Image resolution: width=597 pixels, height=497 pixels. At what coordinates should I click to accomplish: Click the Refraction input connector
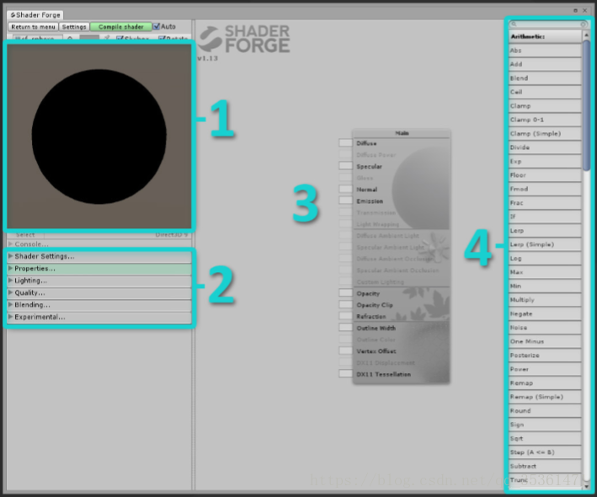click(x=345, y=316)
